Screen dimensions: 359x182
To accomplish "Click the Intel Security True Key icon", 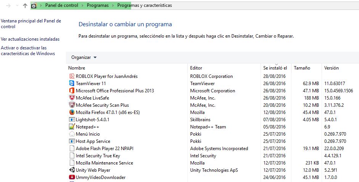I will [x=72, y=156].
